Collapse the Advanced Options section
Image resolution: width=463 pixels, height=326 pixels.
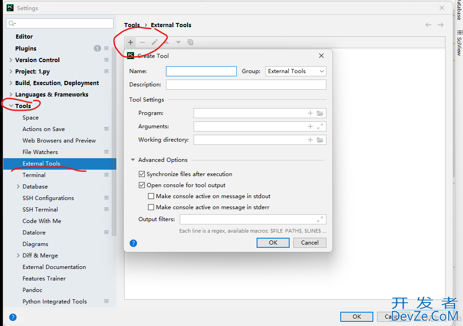133,160
